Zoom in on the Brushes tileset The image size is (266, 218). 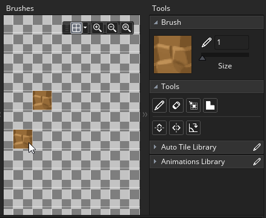tap(97, 28)
